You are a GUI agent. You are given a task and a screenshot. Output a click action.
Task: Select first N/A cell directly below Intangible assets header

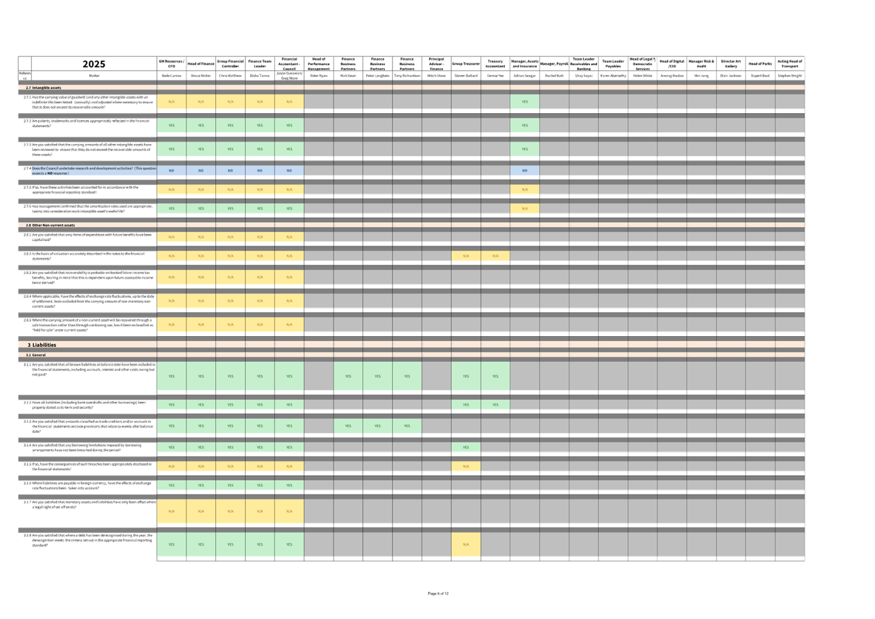tap(171, 101)
